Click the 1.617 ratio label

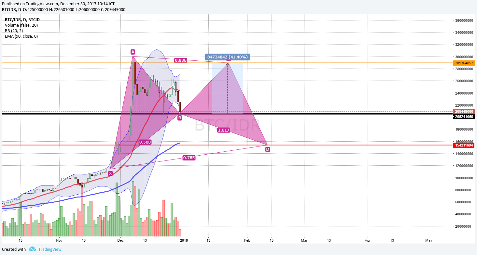pyautogui.click(x=224, y=130)
